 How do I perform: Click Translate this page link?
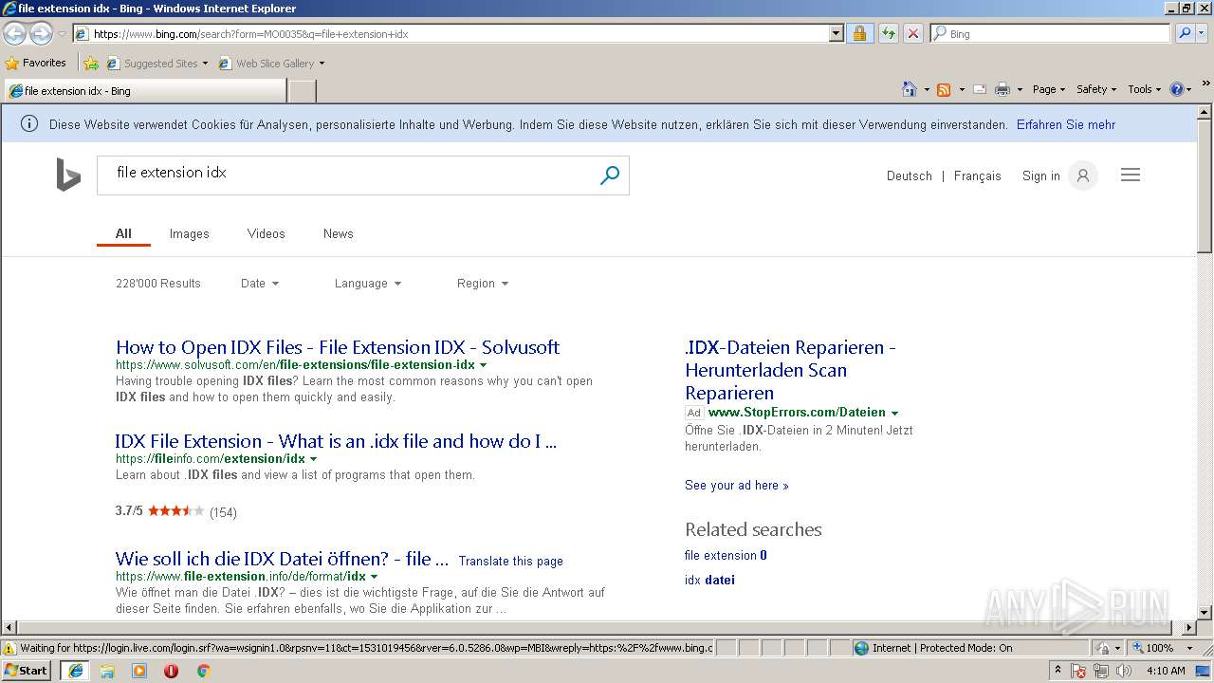coord(510,561)
